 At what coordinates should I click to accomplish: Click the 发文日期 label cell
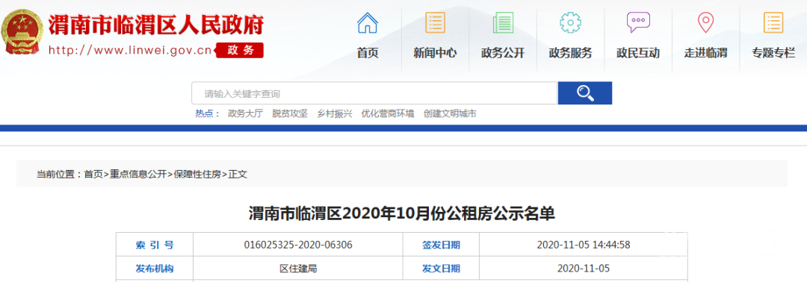(441, 269)
